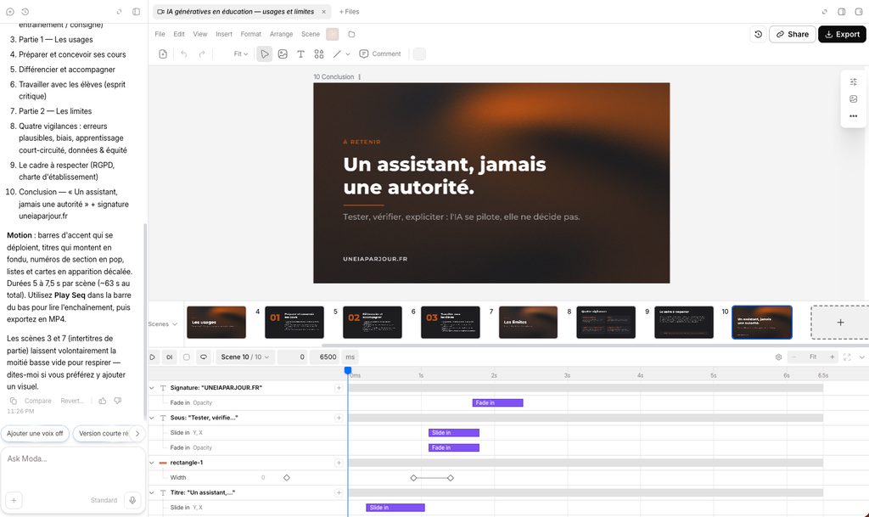Click timeline Fit zoom button
This screenshot has width=869, height=517.
tap(812, 357)
